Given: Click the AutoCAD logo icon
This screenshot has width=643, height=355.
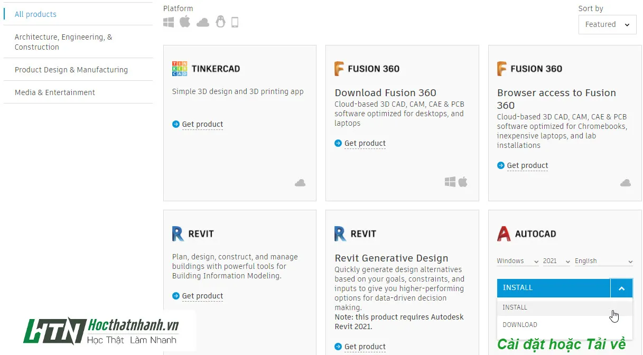Looking at the screenshot, I should pyautogui.click(x=504, y=233).
